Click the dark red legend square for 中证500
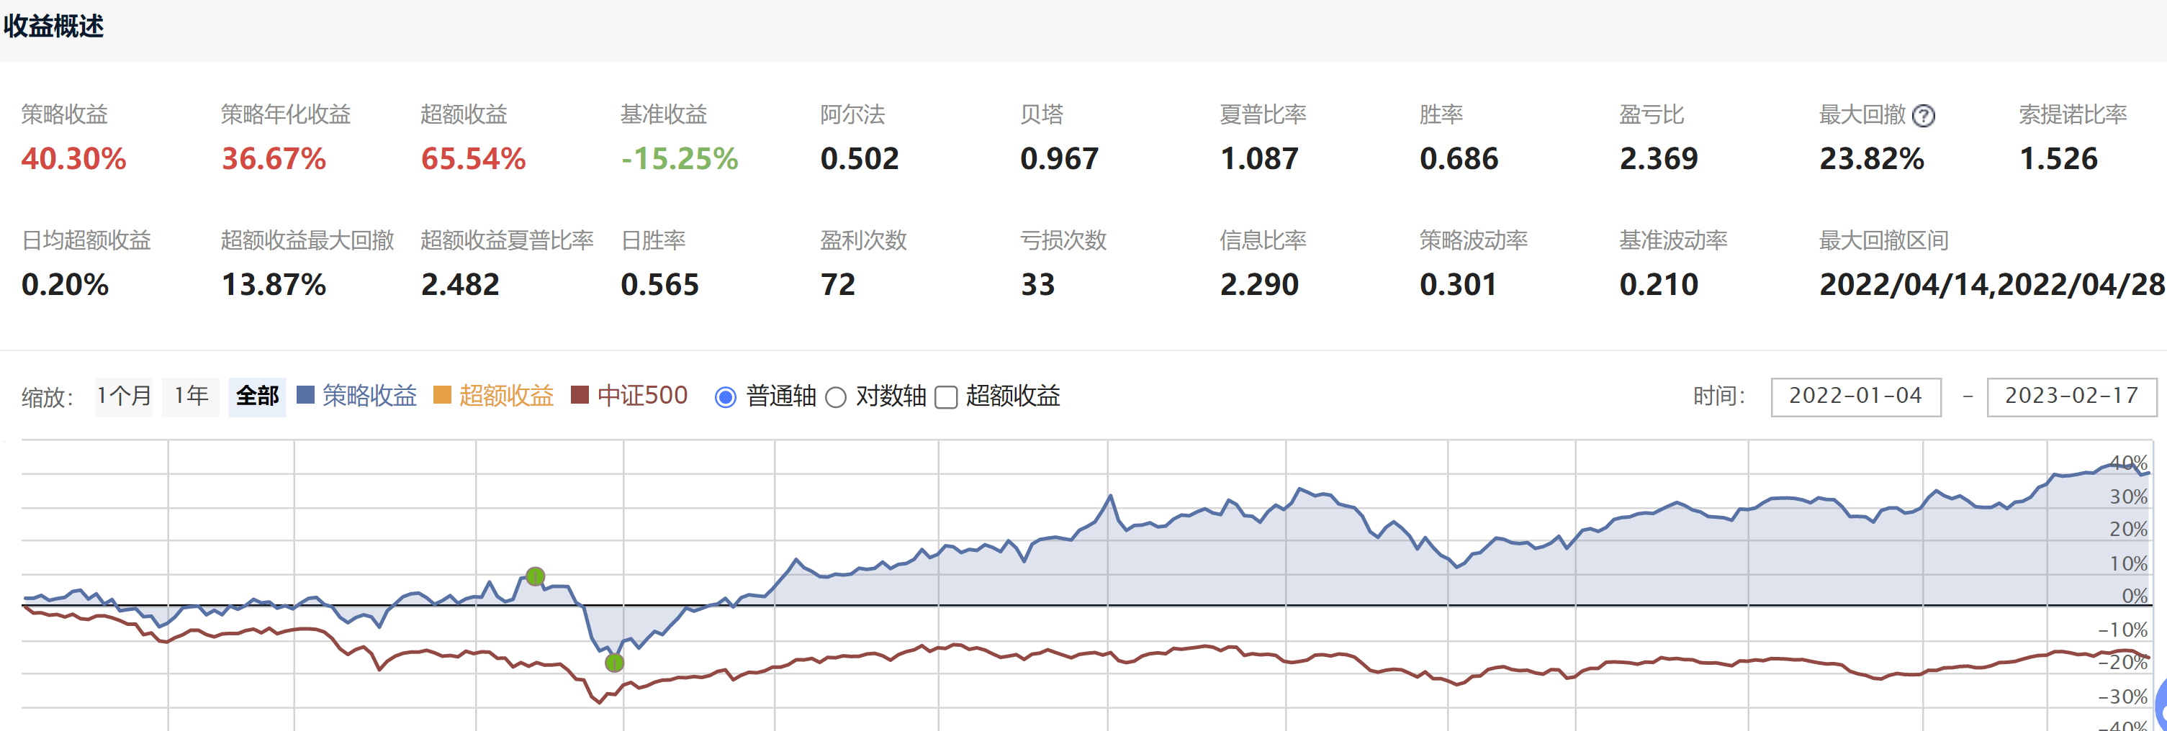Viewport: 2167px width, 731px height. point(580,396)
